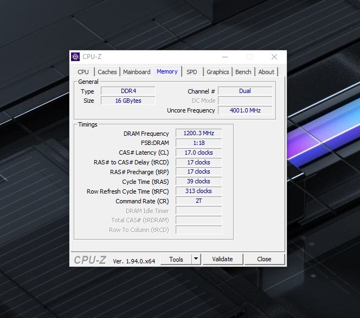Viewport: 360px width, 318px height.
Task: Open the Caches tab
Action: [107, 72]
